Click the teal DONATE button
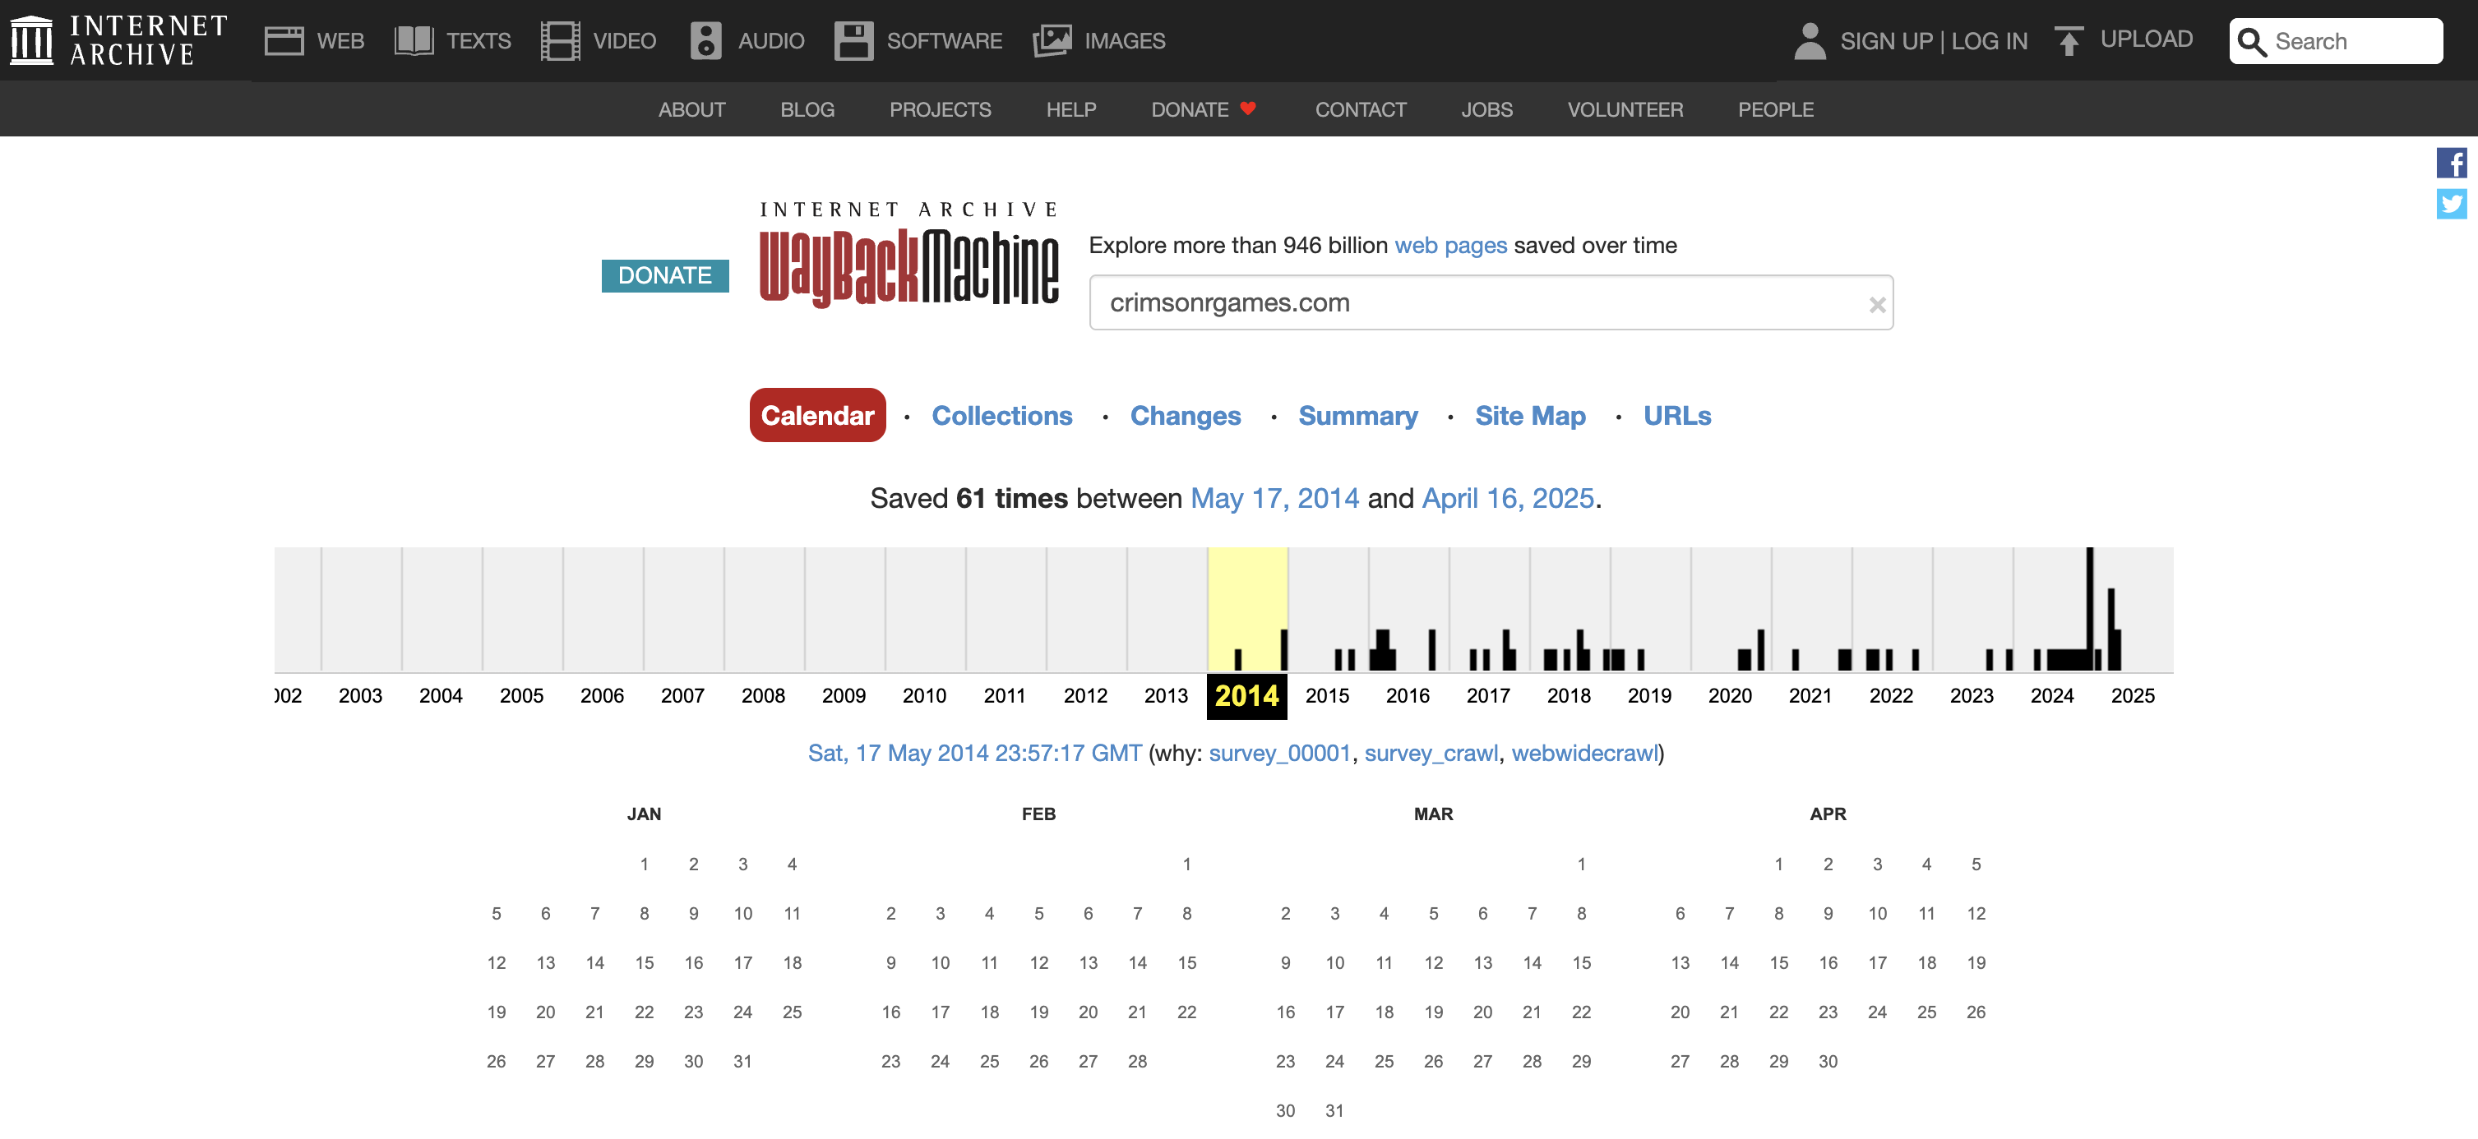 (664, 276)
